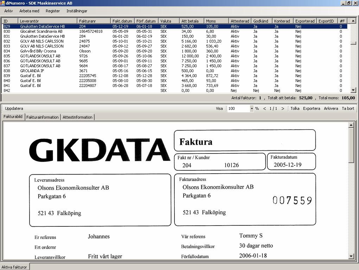The height and width of the screenshot is (270, 359).
Task: Click the Arkivera toolbar button
Action: pyautogui.click(x=331, y=108)
